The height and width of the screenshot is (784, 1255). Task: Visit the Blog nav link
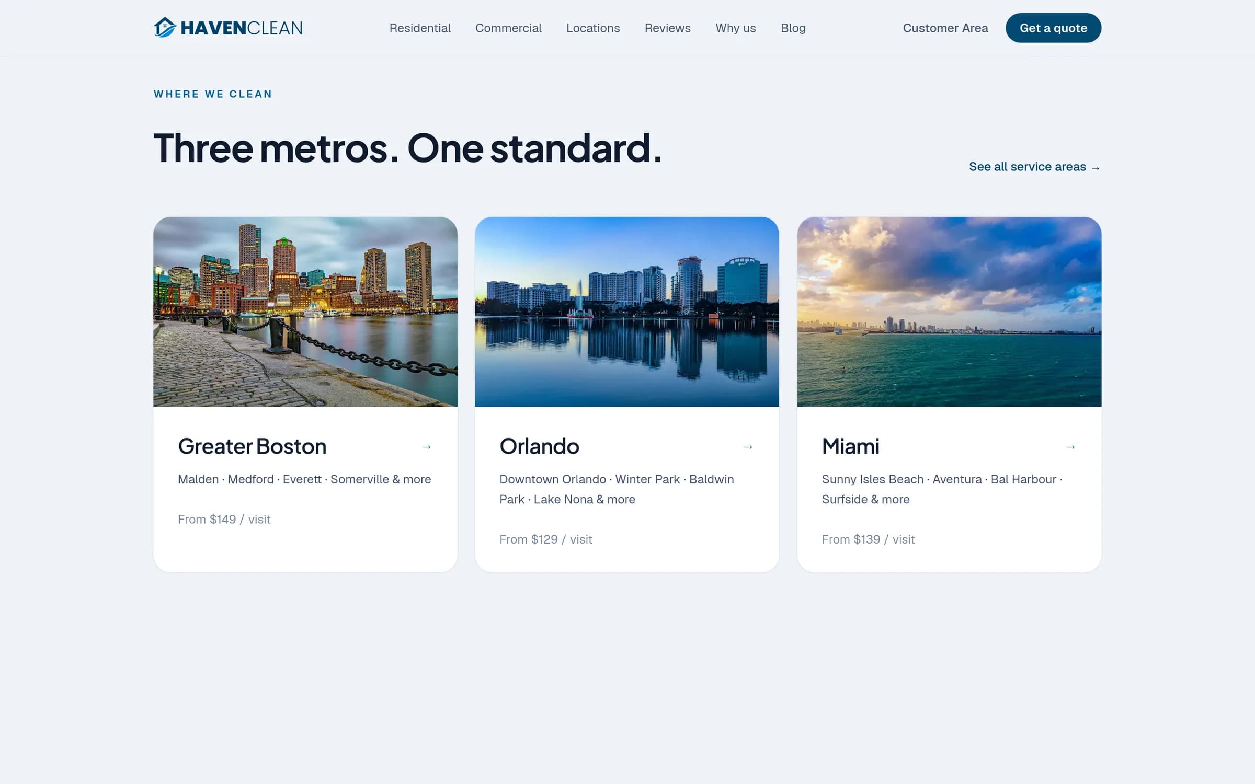(x=793, y=28)
